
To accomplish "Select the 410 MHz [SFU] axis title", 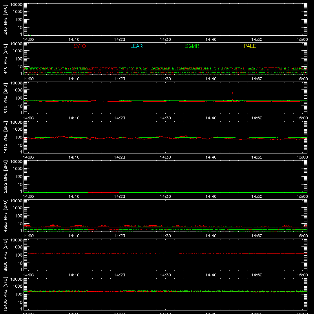I will [5, 58].
